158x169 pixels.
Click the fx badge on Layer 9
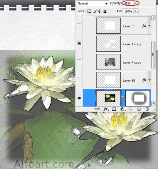point(144,26)
